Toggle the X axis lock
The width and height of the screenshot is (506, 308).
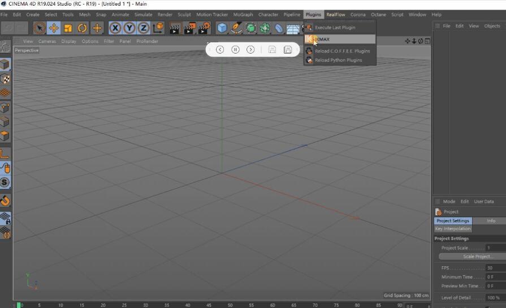pos(115,28)
